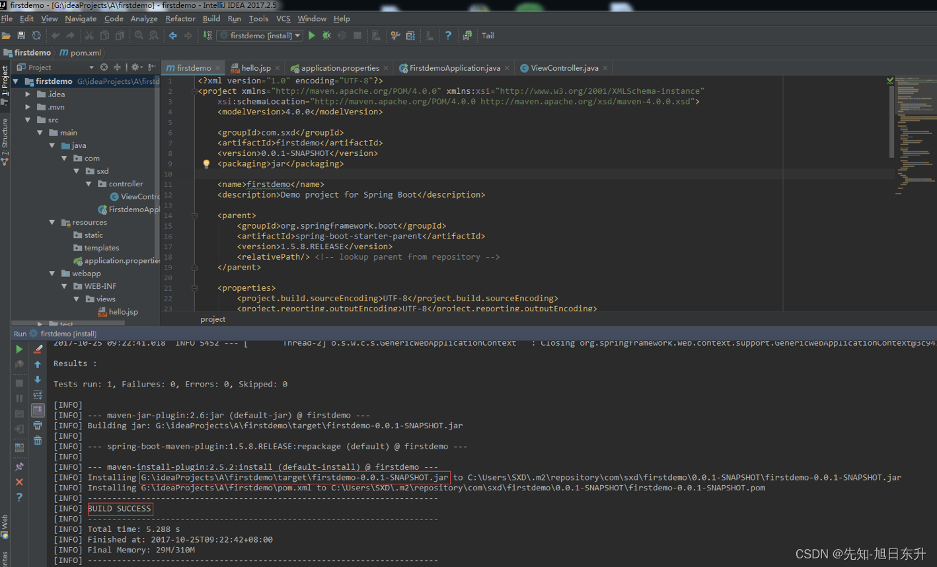
Task: Toggle soft-wrap in the Run console
Action: 38,395
